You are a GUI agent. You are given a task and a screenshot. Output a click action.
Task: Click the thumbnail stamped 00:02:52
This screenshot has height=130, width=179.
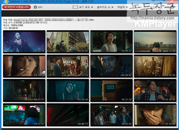coord(24,42)
